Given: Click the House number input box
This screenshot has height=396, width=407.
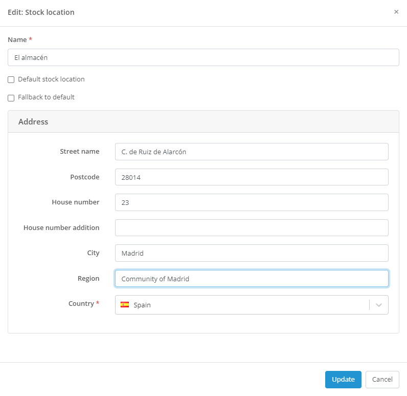Looking at the screenshot, I should [251, 202].
